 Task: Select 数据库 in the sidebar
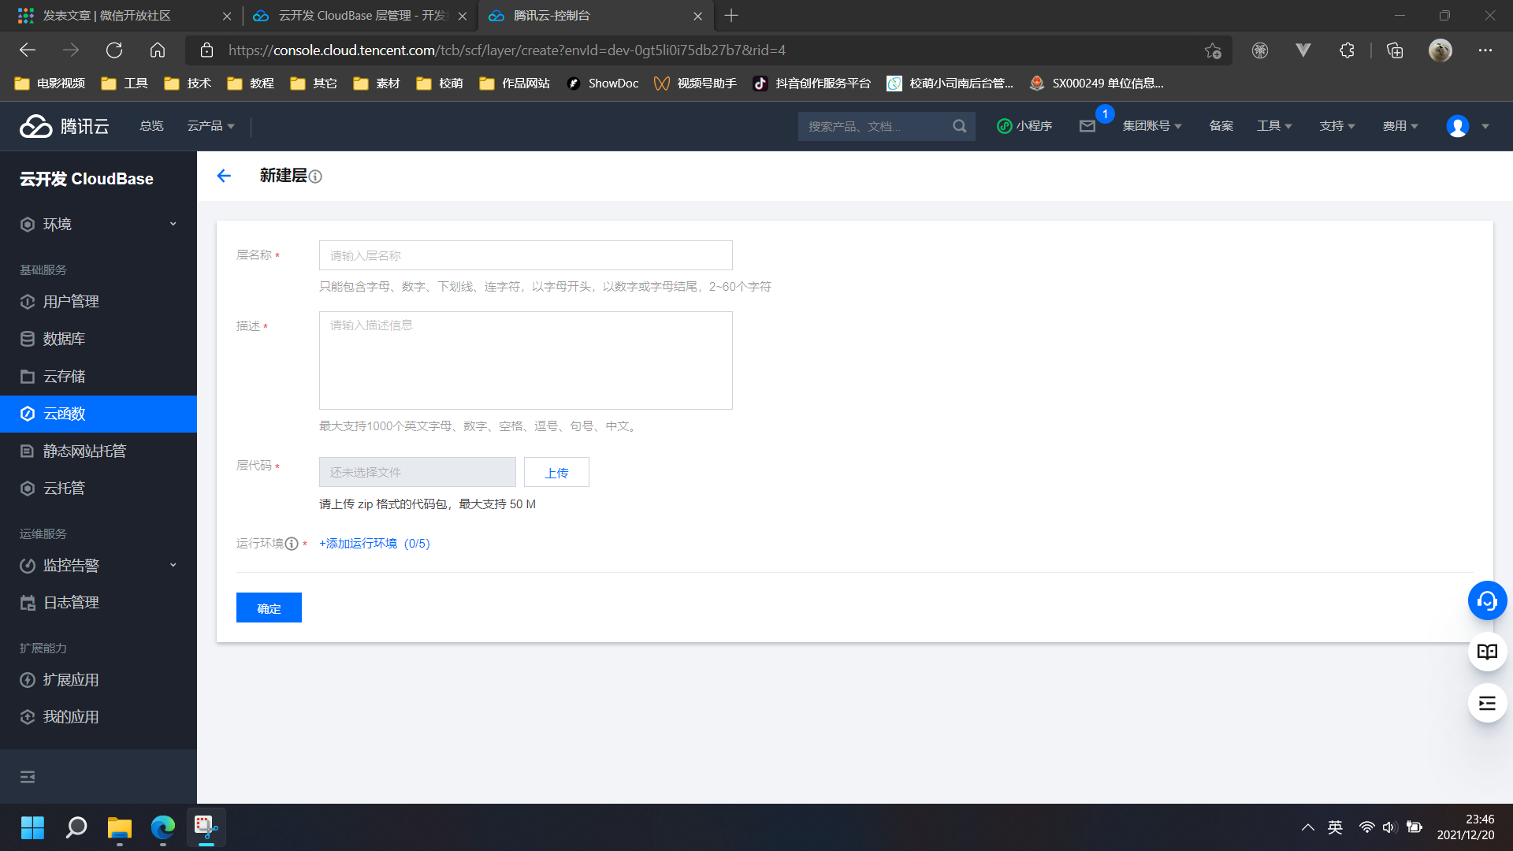64,339
